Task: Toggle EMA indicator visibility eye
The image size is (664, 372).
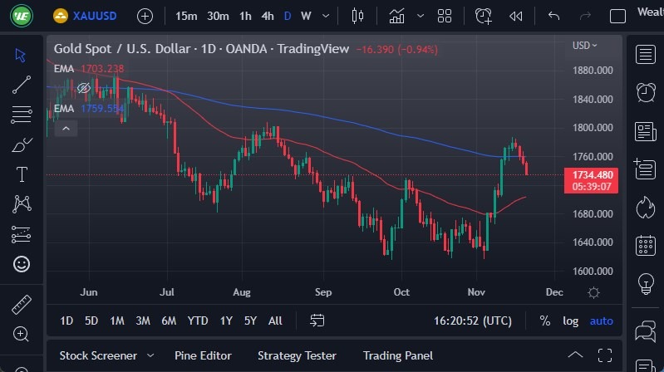Action: (83, 88)
